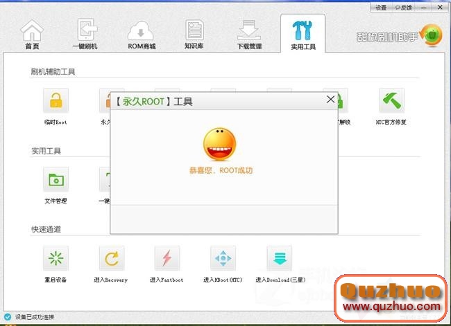Click 进入HBoot(HTC) icon
The height and width of the screenshot is (326, 451).
pos(223,258)
